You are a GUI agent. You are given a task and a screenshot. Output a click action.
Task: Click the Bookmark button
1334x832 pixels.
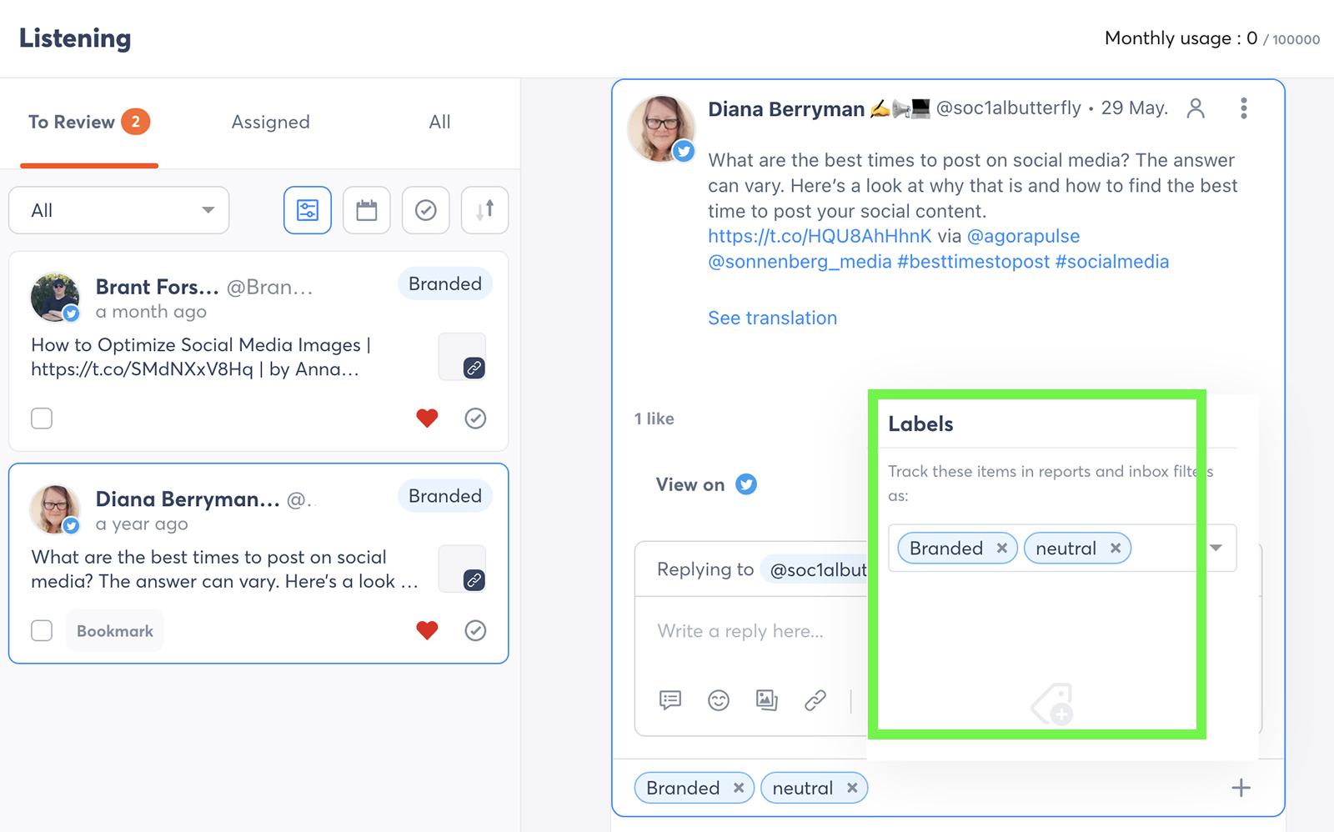(x=115, y=631)
